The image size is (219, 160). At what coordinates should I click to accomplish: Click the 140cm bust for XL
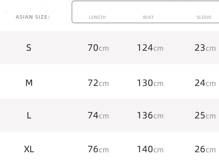point(150,149)
